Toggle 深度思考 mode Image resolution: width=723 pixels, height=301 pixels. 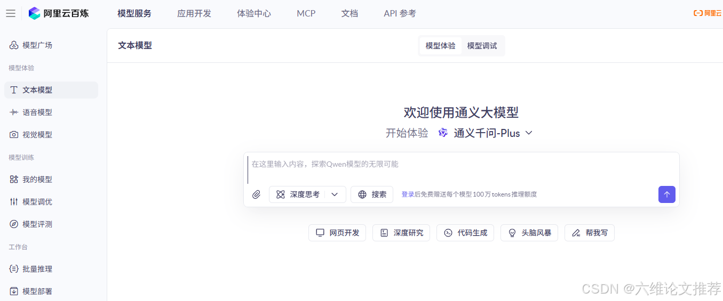pos(298,194)
